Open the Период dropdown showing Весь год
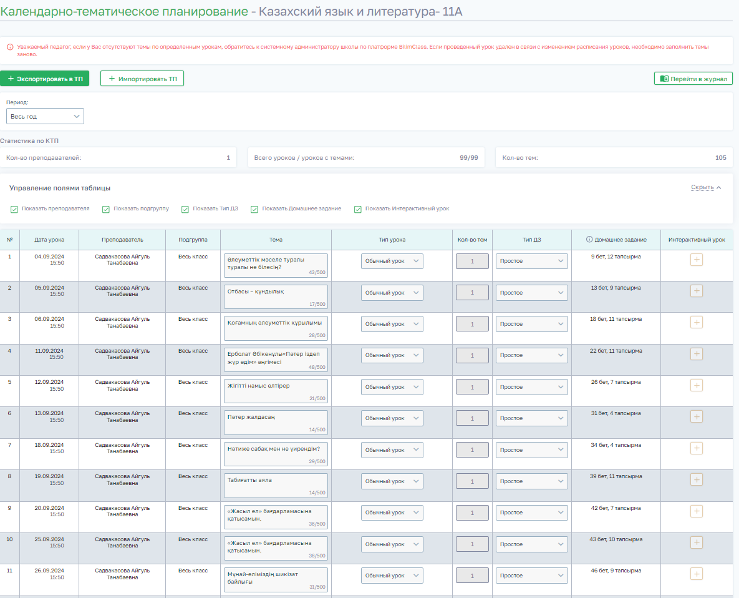Screen dimensions: 739x598 [x=45, y=116]
